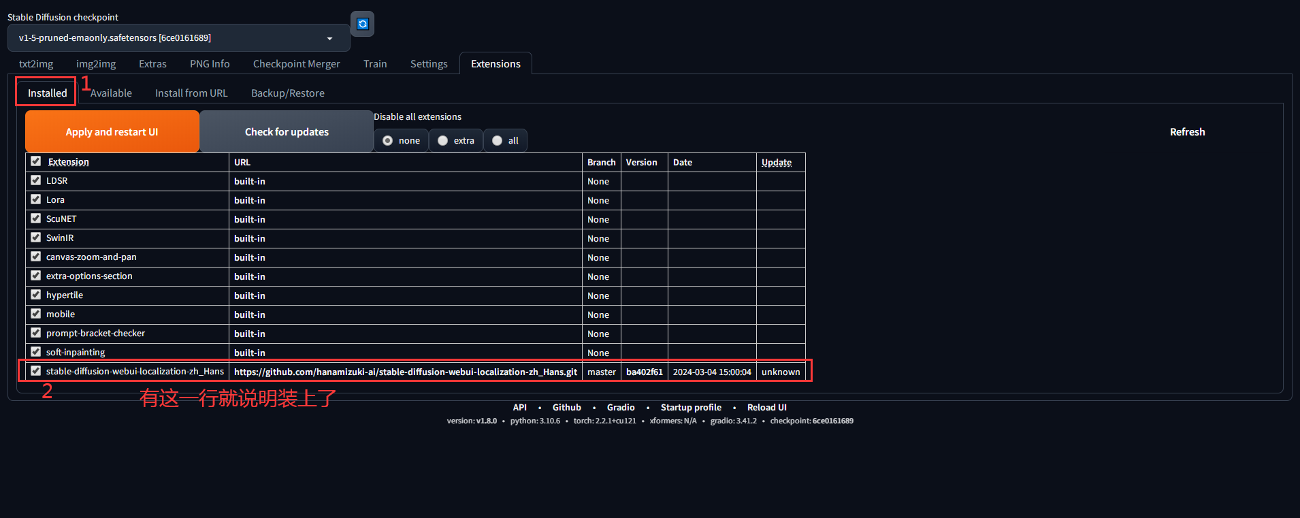Click the Refresh button on the right

pyautogui.click(x=1187, y=132)
